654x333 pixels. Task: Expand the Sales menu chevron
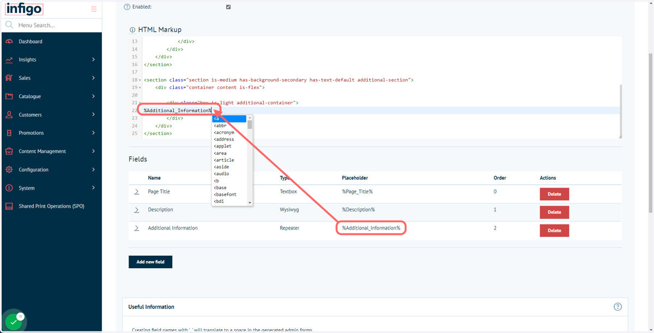click(93, 78)
